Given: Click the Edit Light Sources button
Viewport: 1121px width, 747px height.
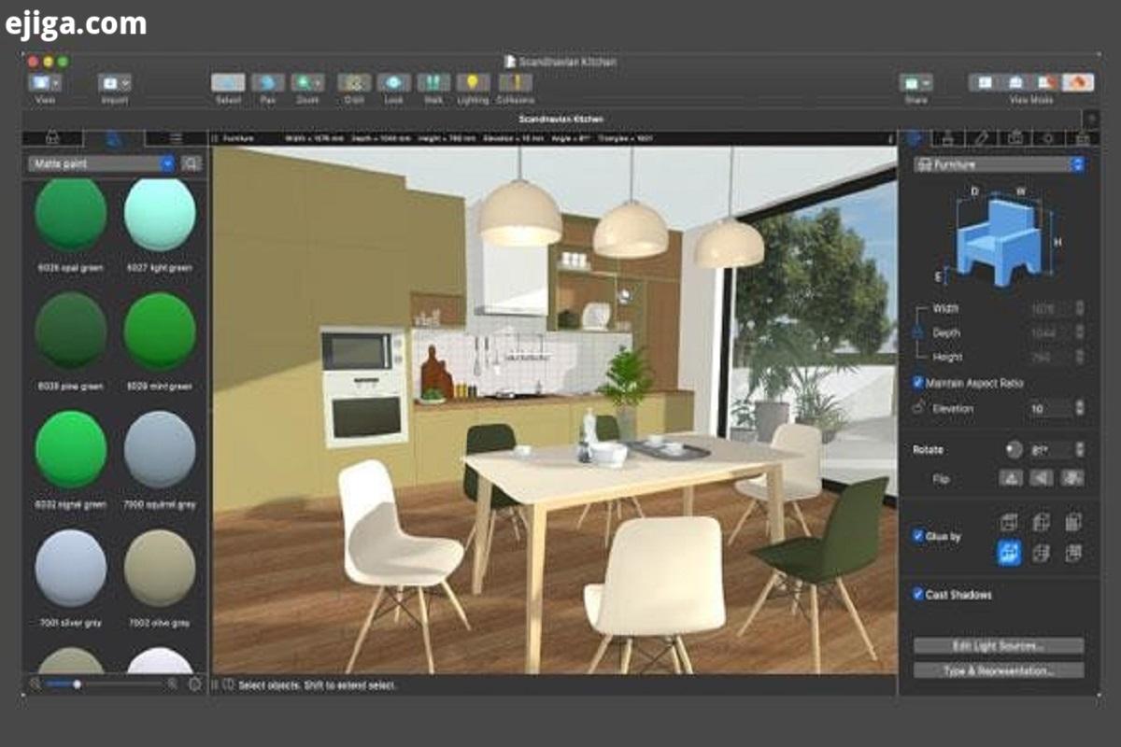Looking at the screenshot, I should coord(999,645).
